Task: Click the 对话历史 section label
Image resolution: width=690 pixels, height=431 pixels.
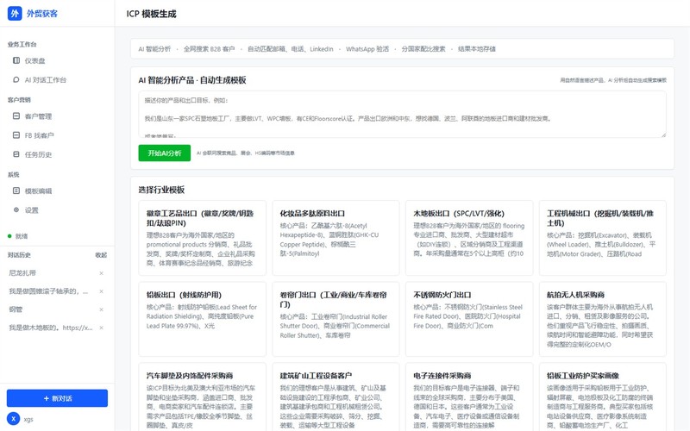Action: pyautogui.click(x=19, y=255)
